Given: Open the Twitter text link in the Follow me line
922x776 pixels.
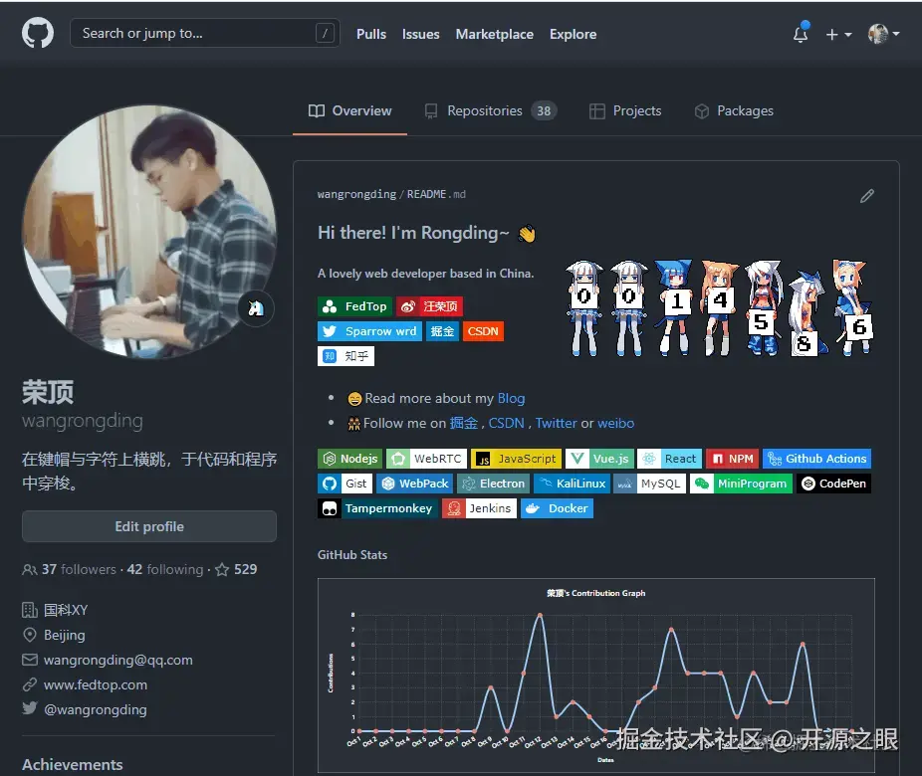Looking at the screenshot, I should (x=556, y=423).
